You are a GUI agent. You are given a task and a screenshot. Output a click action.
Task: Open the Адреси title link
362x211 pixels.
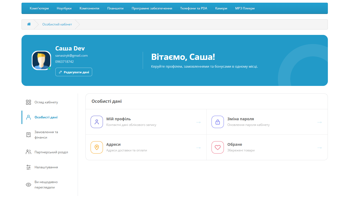pos(113,144)
